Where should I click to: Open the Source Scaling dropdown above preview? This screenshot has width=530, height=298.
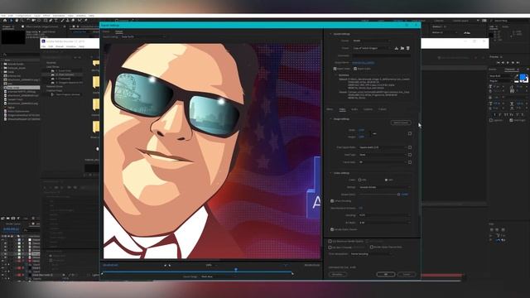pos(143,36)
